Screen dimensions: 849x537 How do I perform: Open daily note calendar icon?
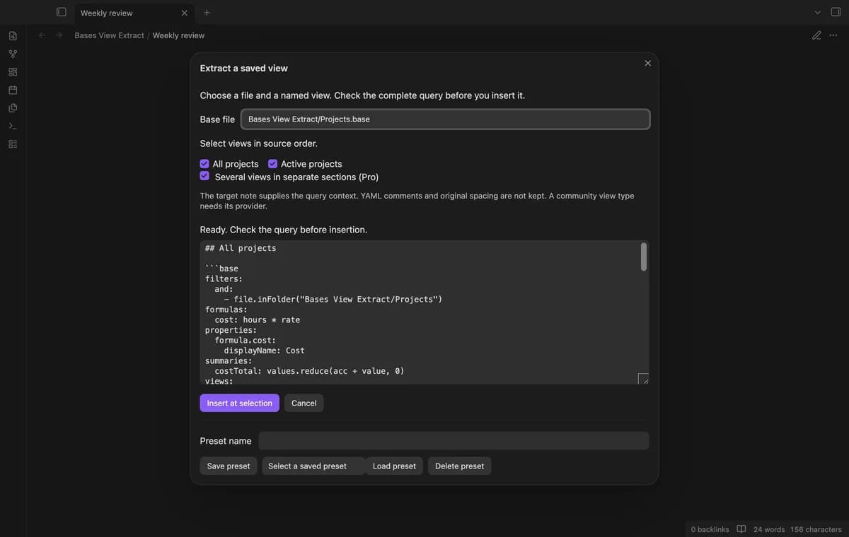pyautogui.click(x=13, y=90)
